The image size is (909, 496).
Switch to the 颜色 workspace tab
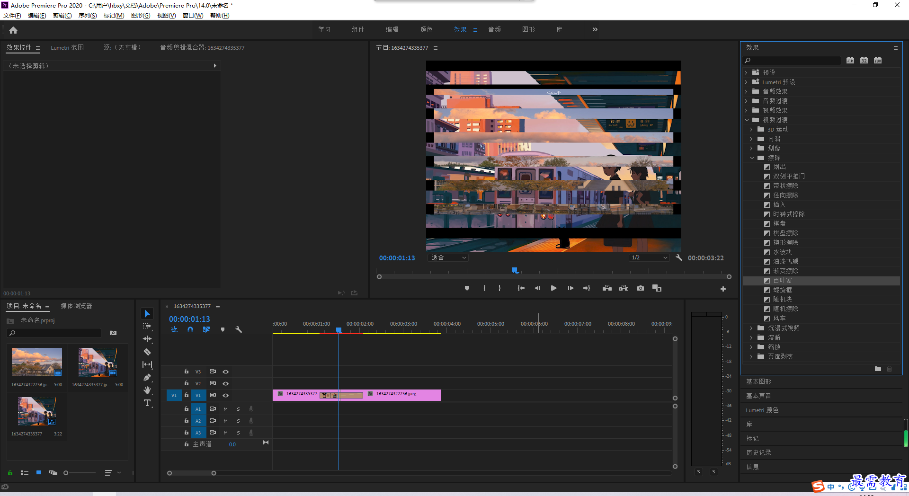[426, 29]
